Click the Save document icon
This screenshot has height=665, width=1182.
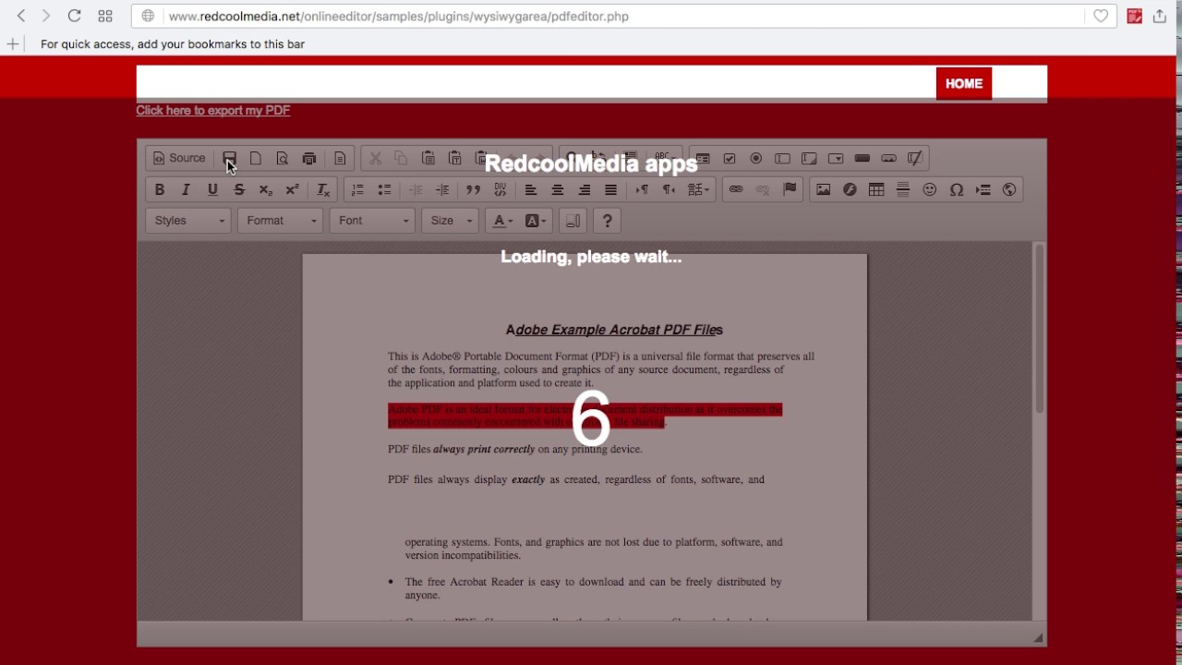tap(229, 158)
